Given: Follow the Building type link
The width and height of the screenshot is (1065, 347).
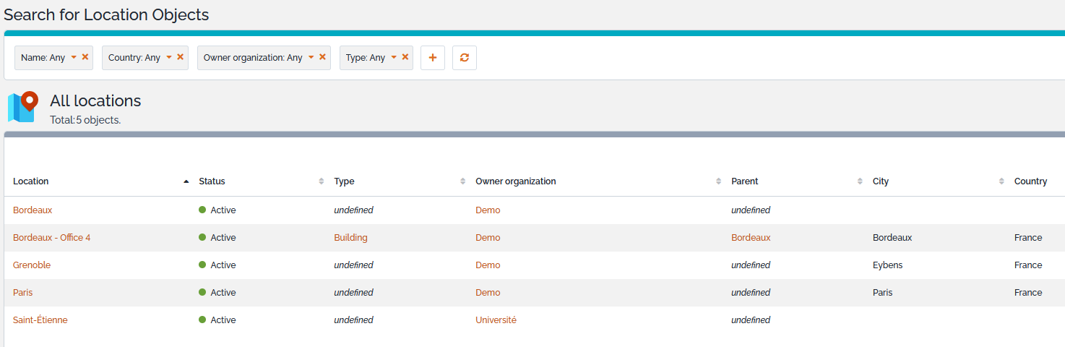Looking at the screenshot, I should (350, 238).
